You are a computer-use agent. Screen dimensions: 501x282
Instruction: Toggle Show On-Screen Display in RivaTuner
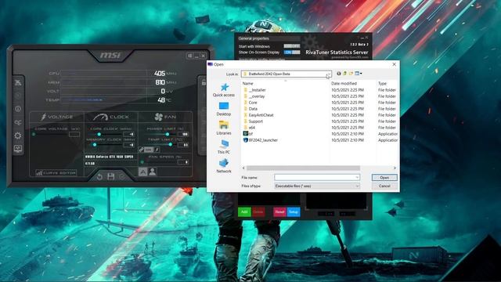point(292,52)
